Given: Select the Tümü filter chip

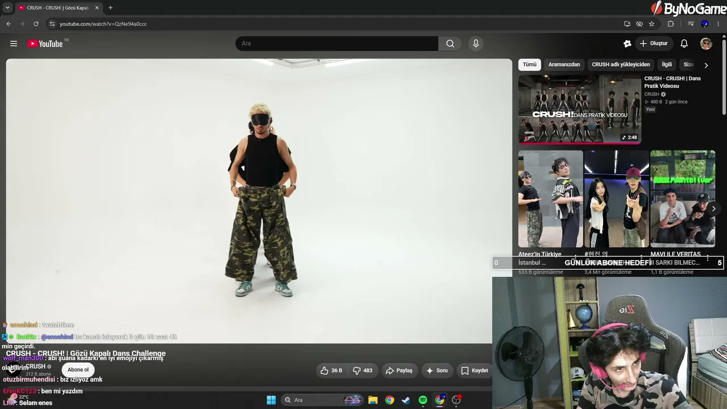Looking at the screenshot, I should [529, 65].
